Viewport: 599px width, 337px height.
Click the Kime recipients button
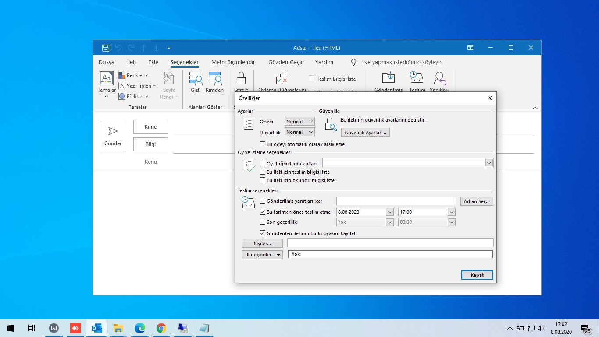151,127
